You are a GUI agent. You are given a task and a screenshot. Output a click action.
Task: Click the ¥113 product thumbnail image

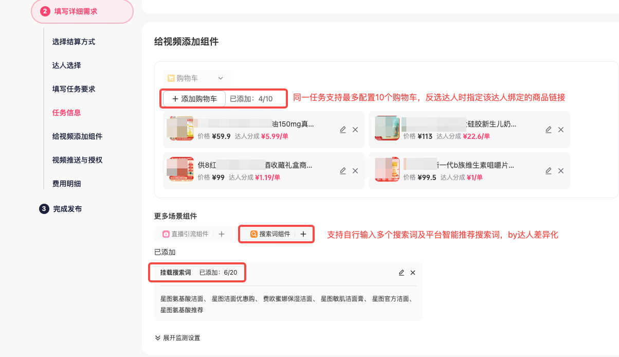tap(387, 129)
